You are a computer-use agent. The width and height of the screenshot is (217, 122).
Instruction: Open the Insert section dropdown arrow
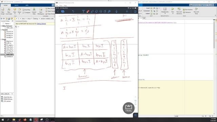coord(159,8)
